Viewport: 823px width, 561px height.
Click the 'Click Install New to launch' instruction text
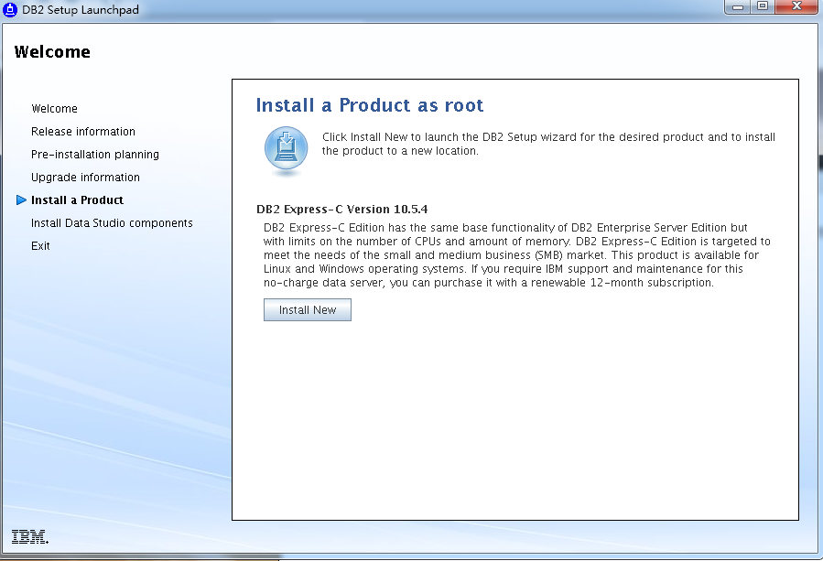(548, 144)
